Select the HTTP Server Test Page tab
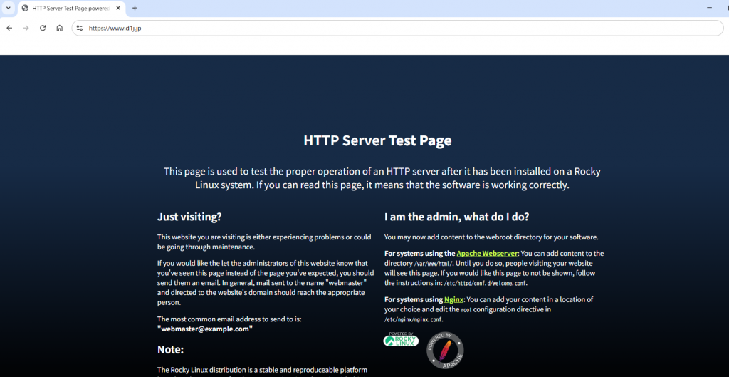 click(x=71, y=9)
